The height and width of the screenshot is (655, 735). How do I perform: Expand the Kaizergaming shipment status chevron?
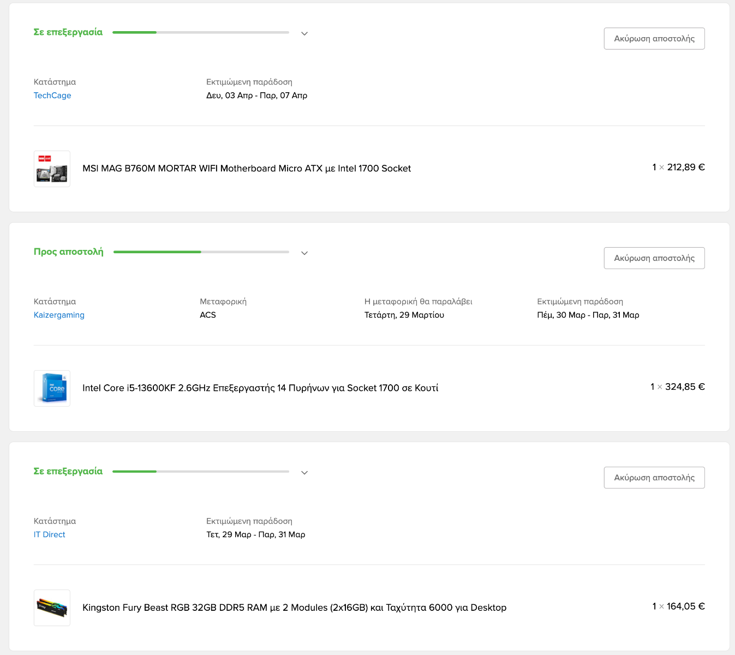tap(304, 253)
